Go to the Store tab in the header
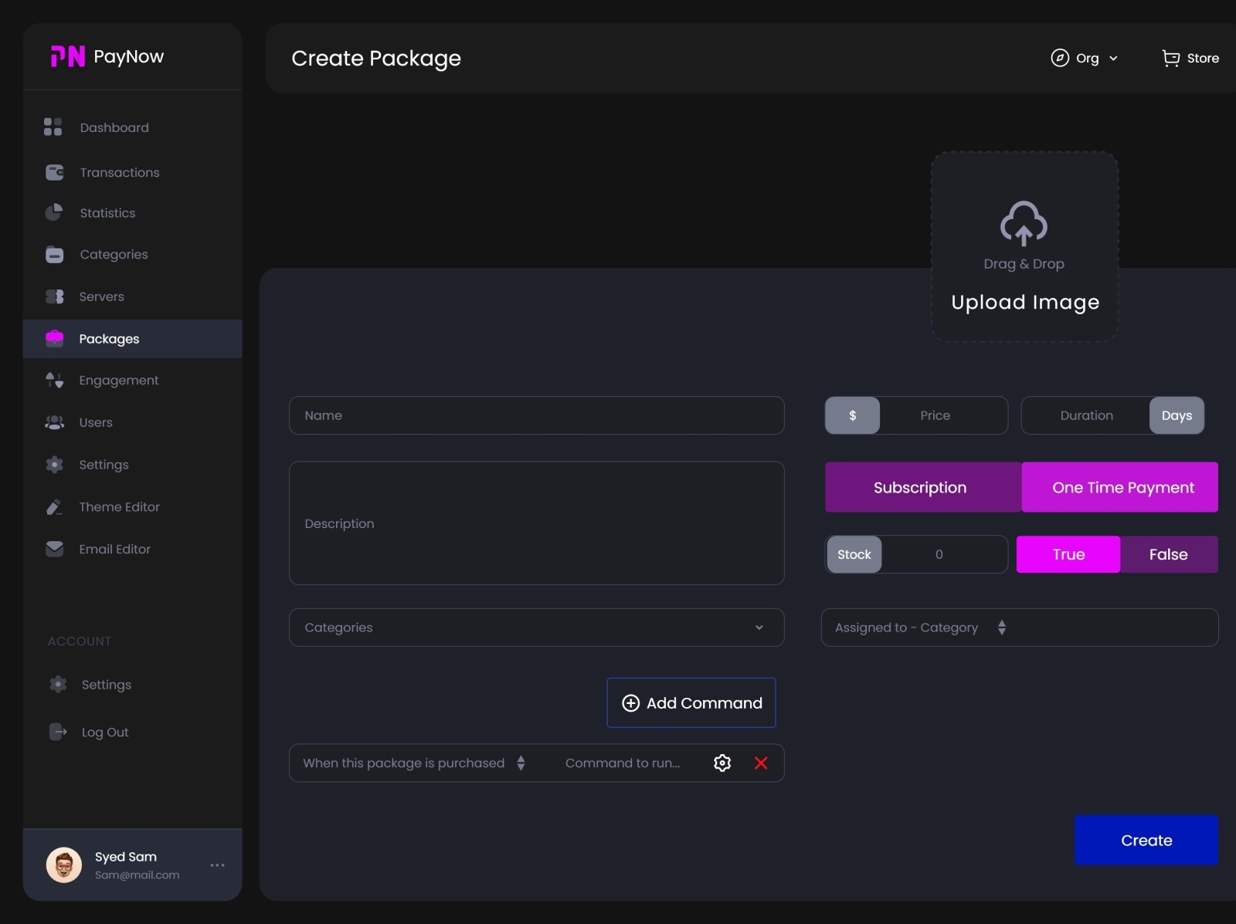The height and width of the screenshot is (924, 1236). point(1190,58)
